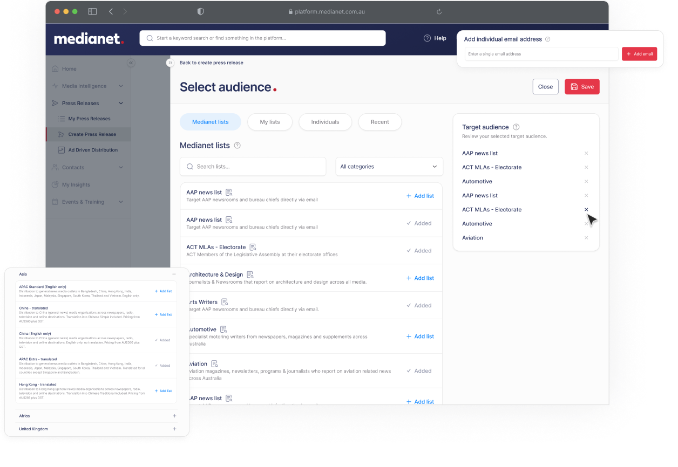Click the list details icon beside Aviation

pyautogui.click(x=214, y=363)
